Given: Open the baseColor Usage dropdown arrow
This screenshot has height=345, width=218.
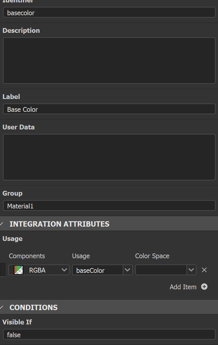Looking at the screenshot, I should click(x=127, y=270).
